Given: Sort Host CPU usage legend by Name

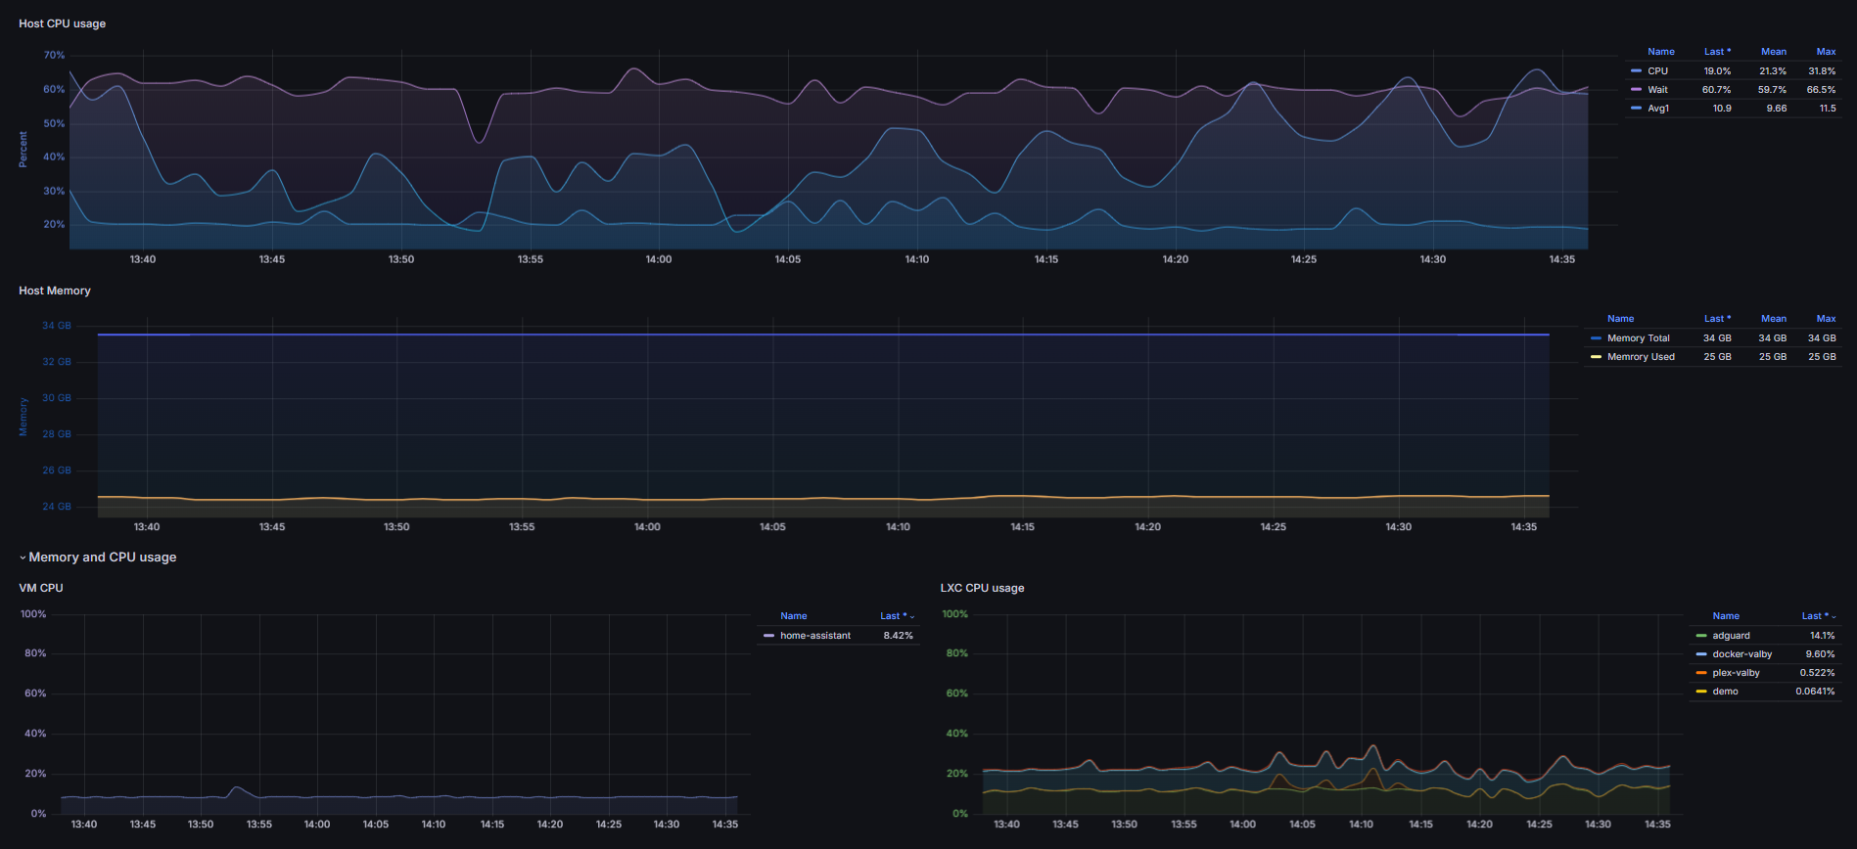Looking at the screenshot, I should point(1661,52).
